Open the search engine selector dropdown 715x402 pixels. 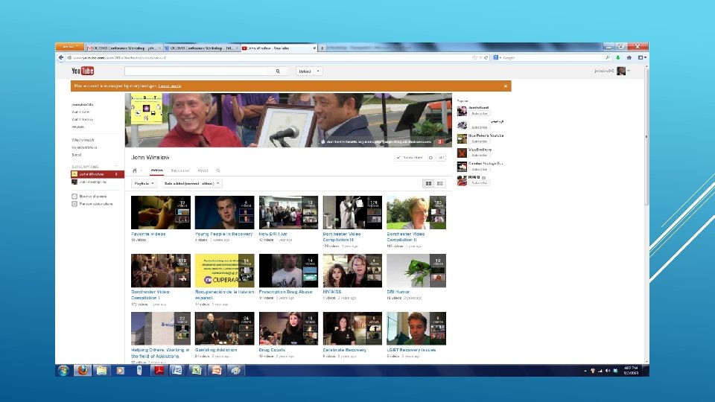[497, 57]
